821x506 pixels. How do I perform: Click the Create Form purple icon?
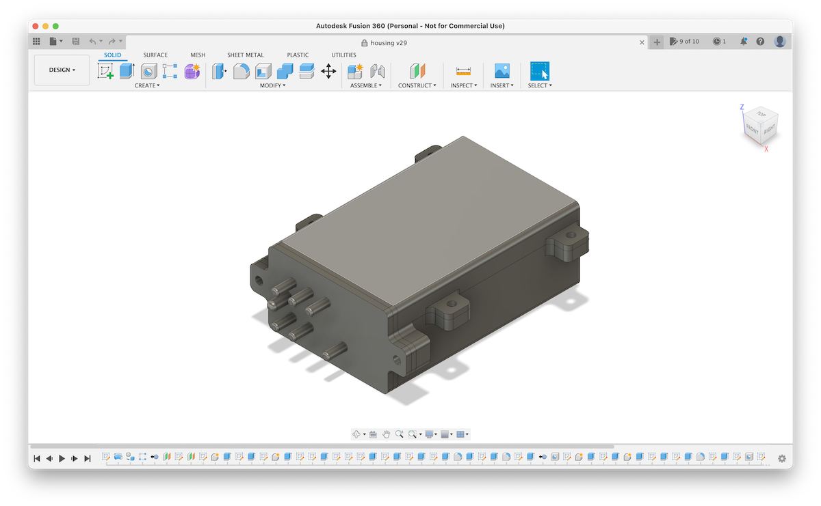(192, 71)
